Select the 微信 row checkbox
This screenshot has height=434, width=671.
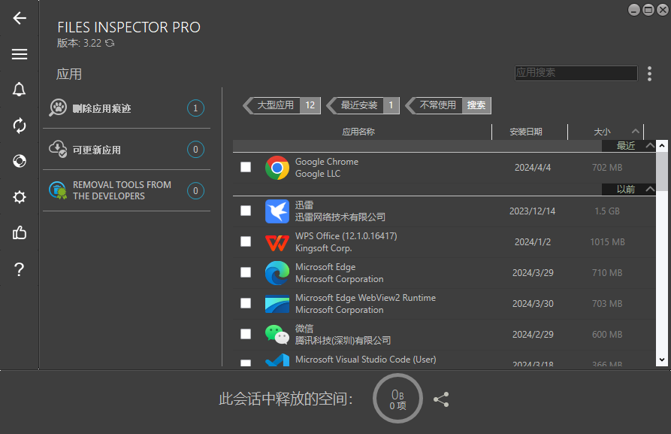pos(246,334)
